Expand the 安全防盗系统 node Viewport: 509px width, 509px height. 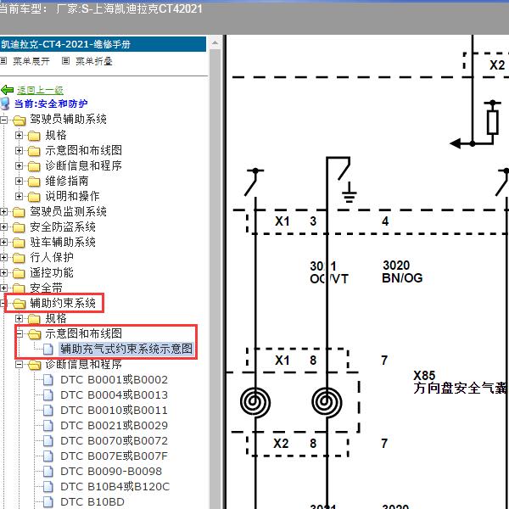click(x=3, y=227)
